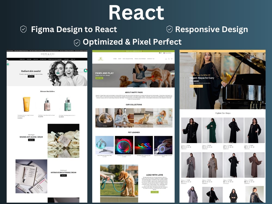The height and width of the screenshot is (204, 272).
Task: Open TRACK YOUR ORDER in Happy Paws navigation
Action: pyautogui.click(x=140, y=59)
